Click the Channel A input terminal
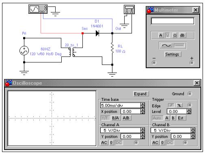205x154 pixels. tap(136, 143)
